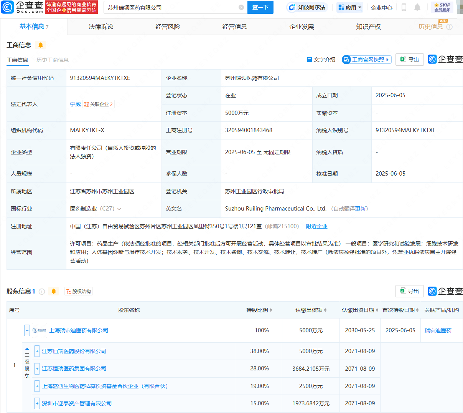This screenshot has height=413, width=463.
Task: Open 知彼阿尔法 AI assistant
Action: coord(307,7)
